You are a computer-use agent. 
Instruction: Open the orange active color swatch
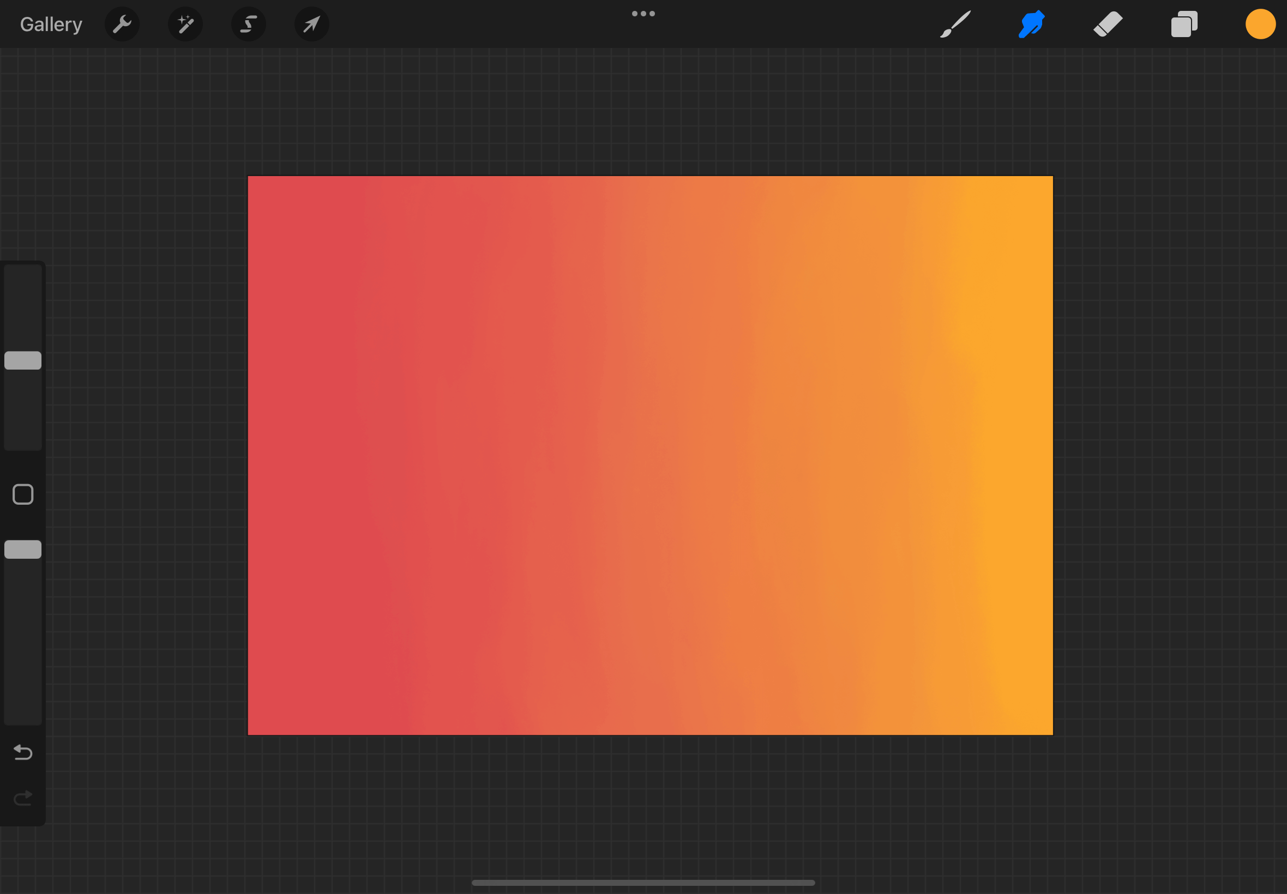1260,25
